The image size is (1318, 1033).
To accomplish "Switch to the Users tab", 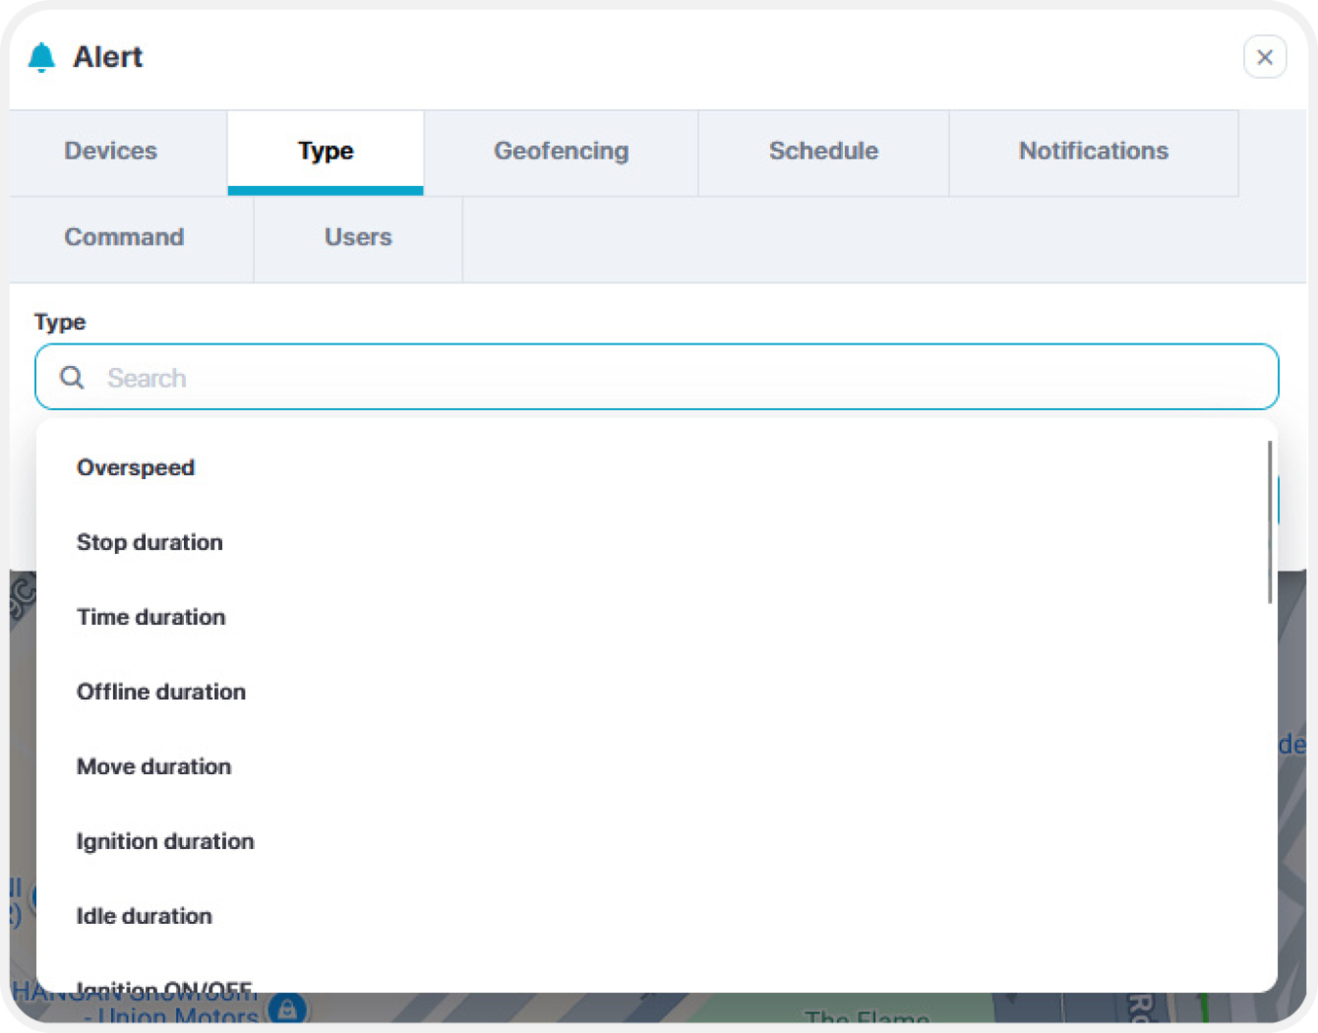I will (358, 239).
